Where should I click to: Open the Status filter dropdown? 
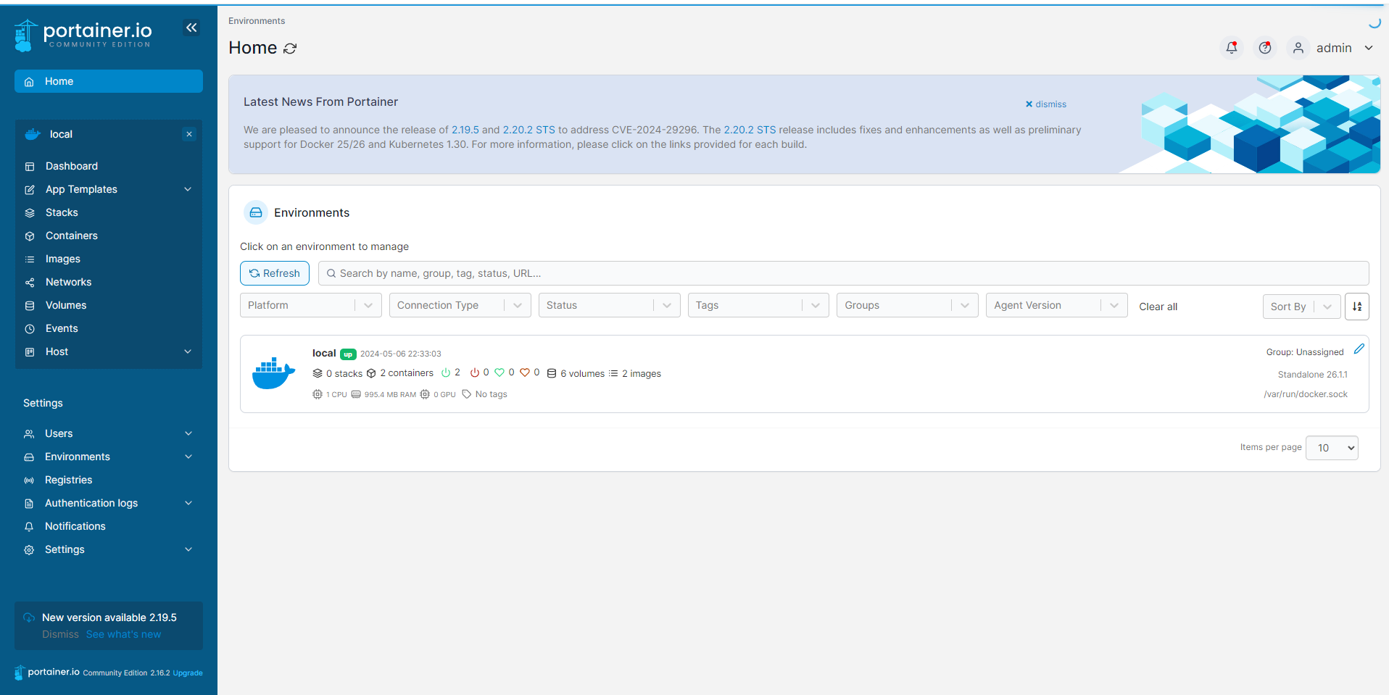(x=610, y=305)
